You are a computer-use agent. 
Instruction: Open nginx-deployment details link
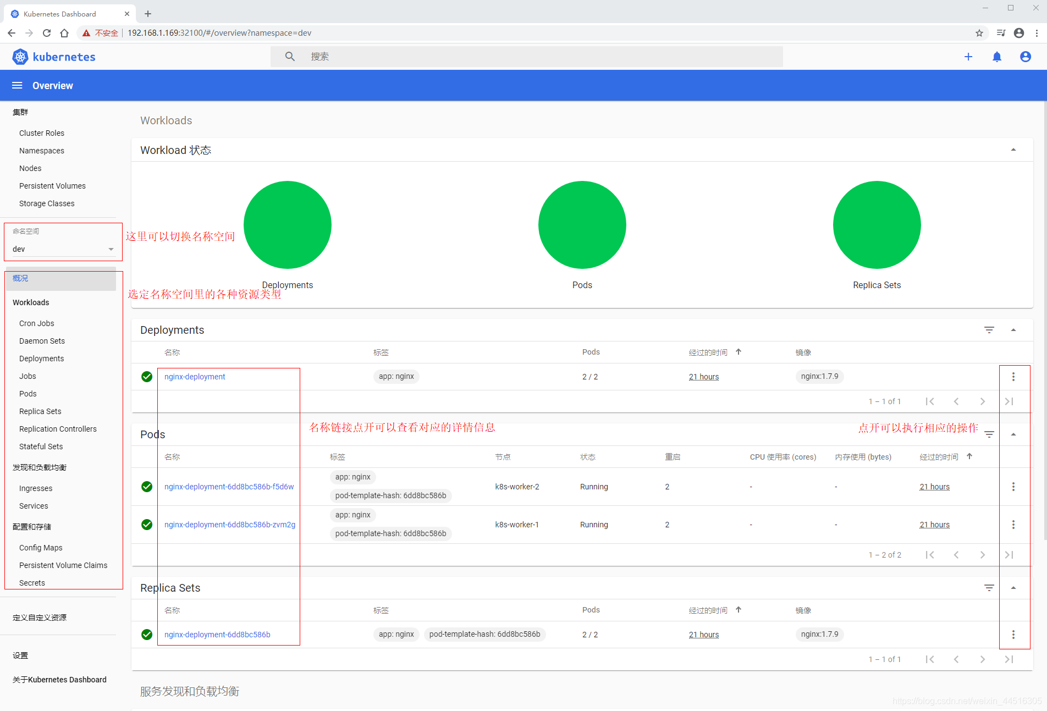pyautogui.click(x=195, y=377)
